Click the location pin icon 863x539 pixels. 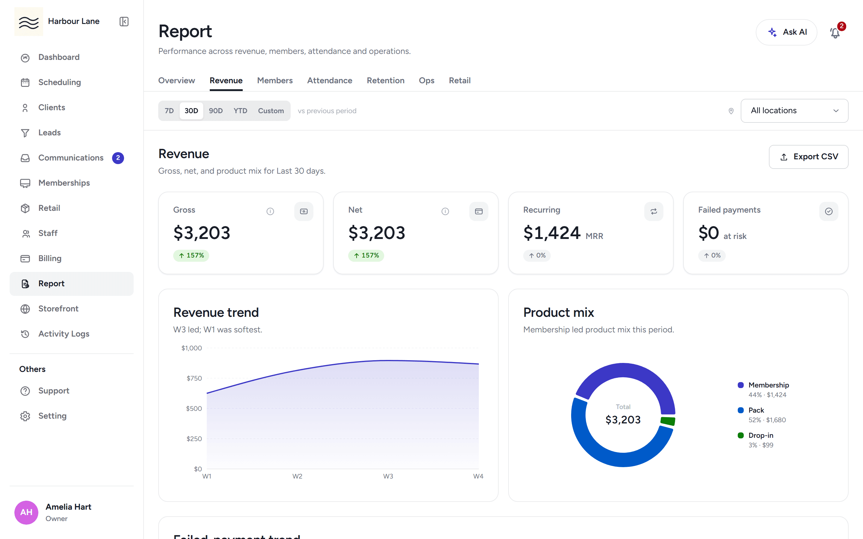tap(731, 111)
